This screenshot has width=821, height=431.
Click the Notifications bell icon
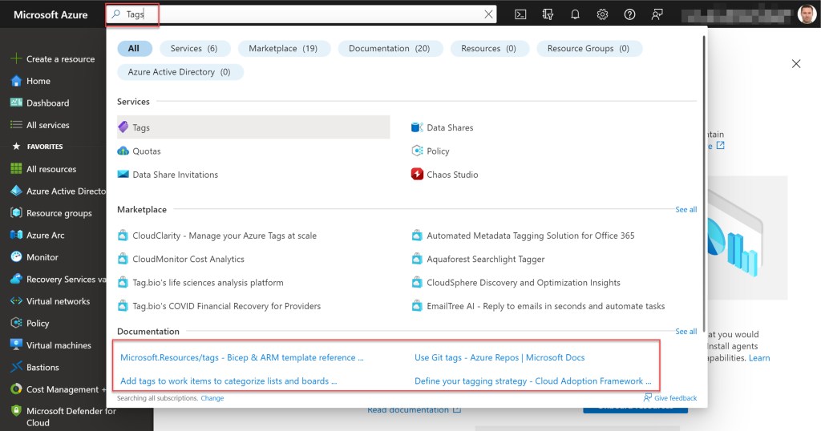[575, 14]
